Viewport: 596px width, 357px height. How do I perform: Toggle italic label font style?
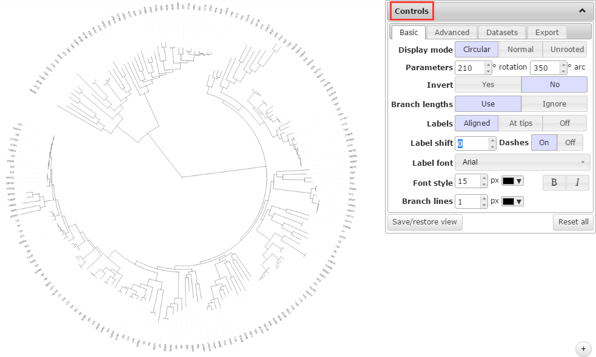577,182
